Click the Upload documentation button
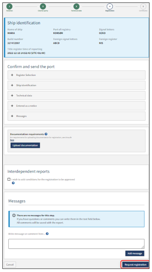 coord(25,145)
